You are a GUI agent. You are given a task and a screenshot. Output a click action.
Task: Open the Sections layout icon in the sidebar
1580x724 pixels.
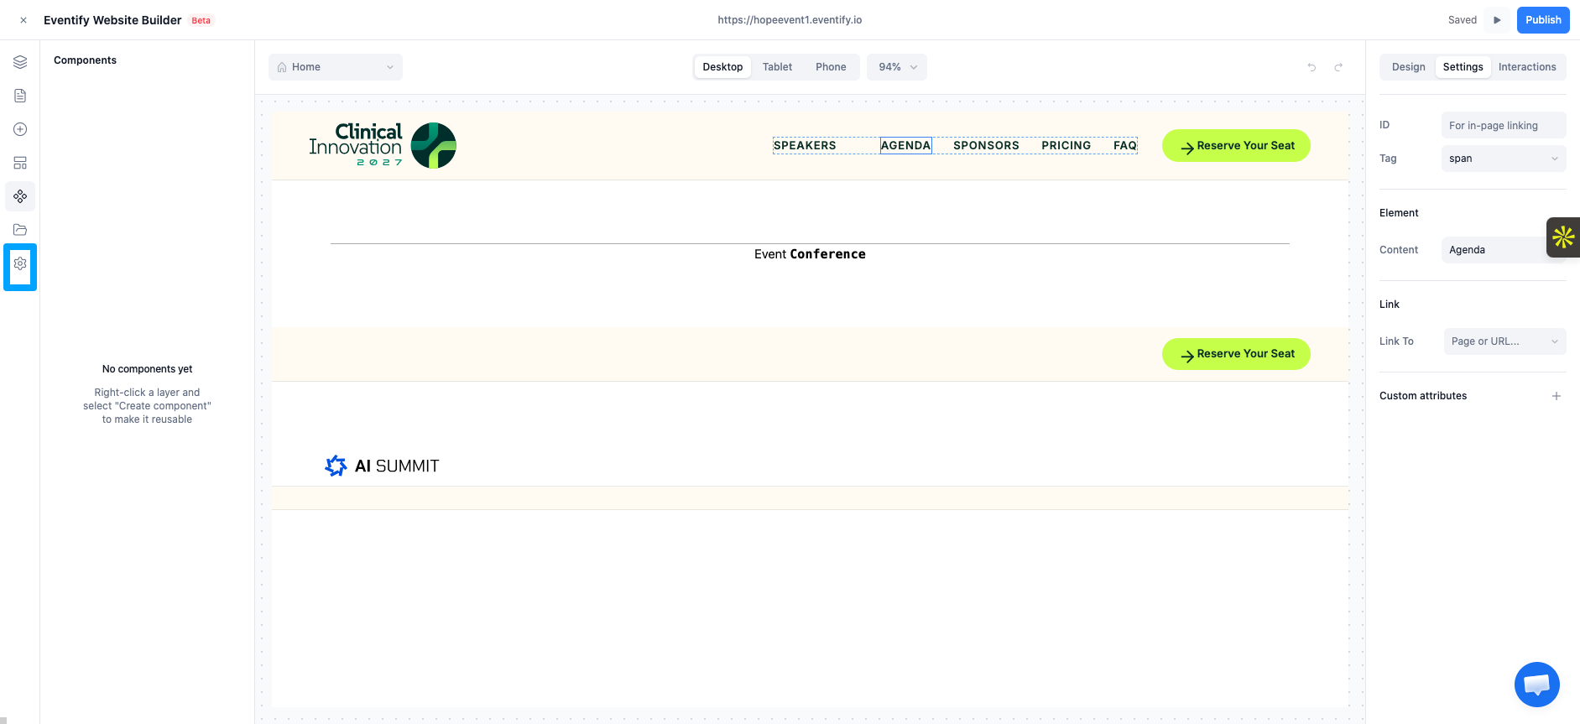click(x=20, y=163)
